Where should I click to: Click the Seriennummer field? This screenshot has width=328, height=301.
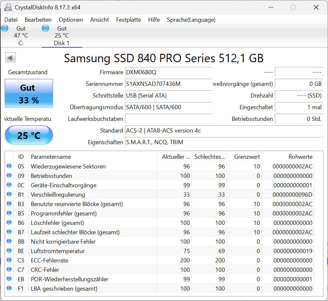[x=169, y=84]
